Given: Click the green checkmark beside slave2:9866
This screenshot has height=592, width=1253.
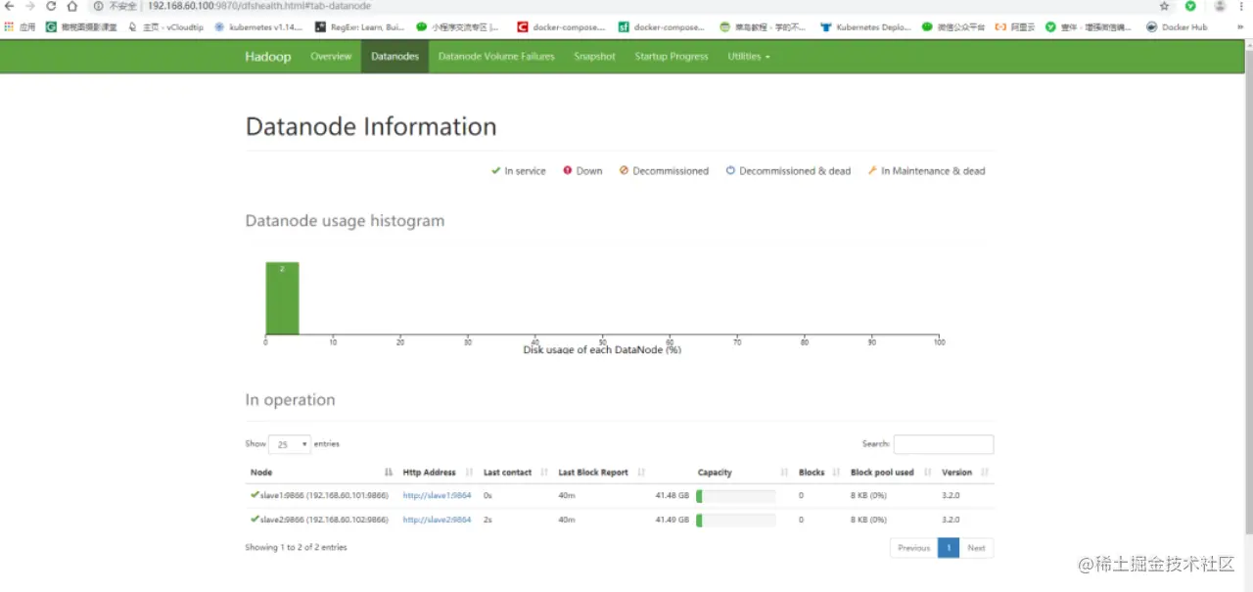Looking at the screenshot, I should pos(255,520).
